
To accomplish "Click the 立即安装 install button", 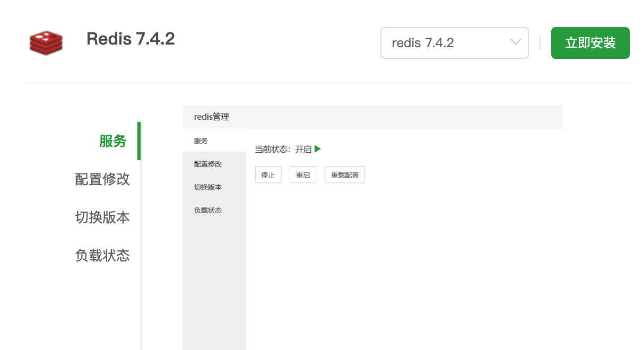I will coord(590,43).
